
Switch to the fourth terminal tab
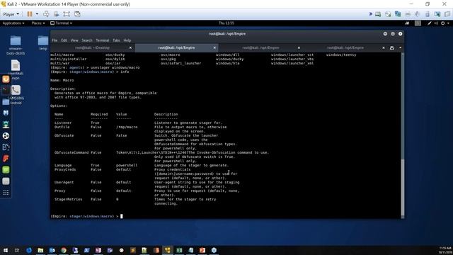click(x=345, y=47)
